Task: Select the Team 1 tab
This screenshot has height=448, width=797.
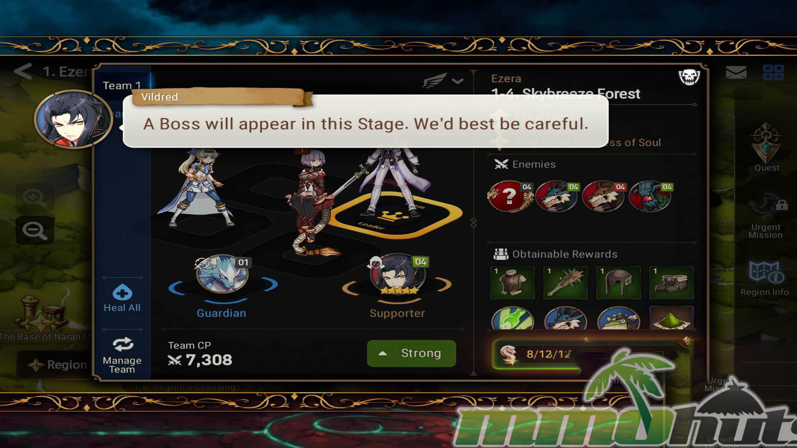Action: (122, 85)
